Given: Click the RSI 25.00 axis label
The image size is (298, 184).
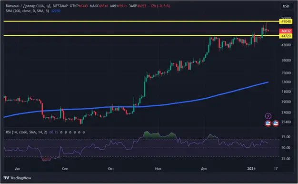Looking at the screenshot, I should pos(286,159).
